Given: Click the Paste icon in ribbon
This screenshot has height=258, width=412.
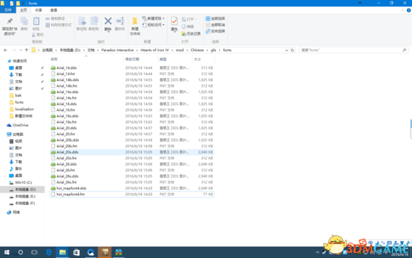Looking at the screenshot, I should tap(36, 21).
